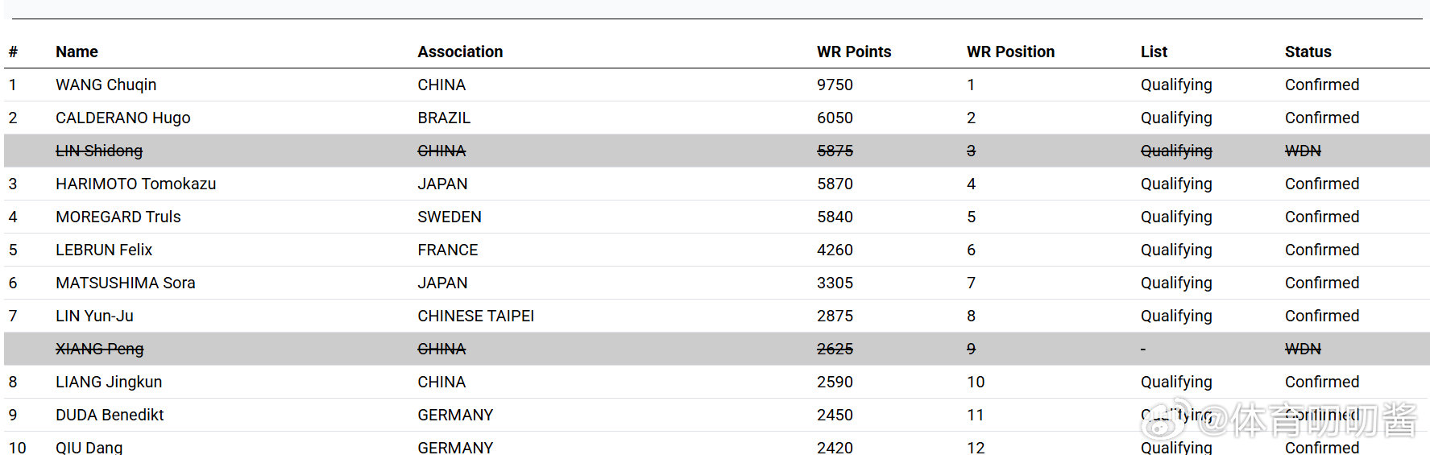The height and width of the screenshot is (455, 1430).
Task: Select player DUDA Benedikt
Action: tap(109, 415)
